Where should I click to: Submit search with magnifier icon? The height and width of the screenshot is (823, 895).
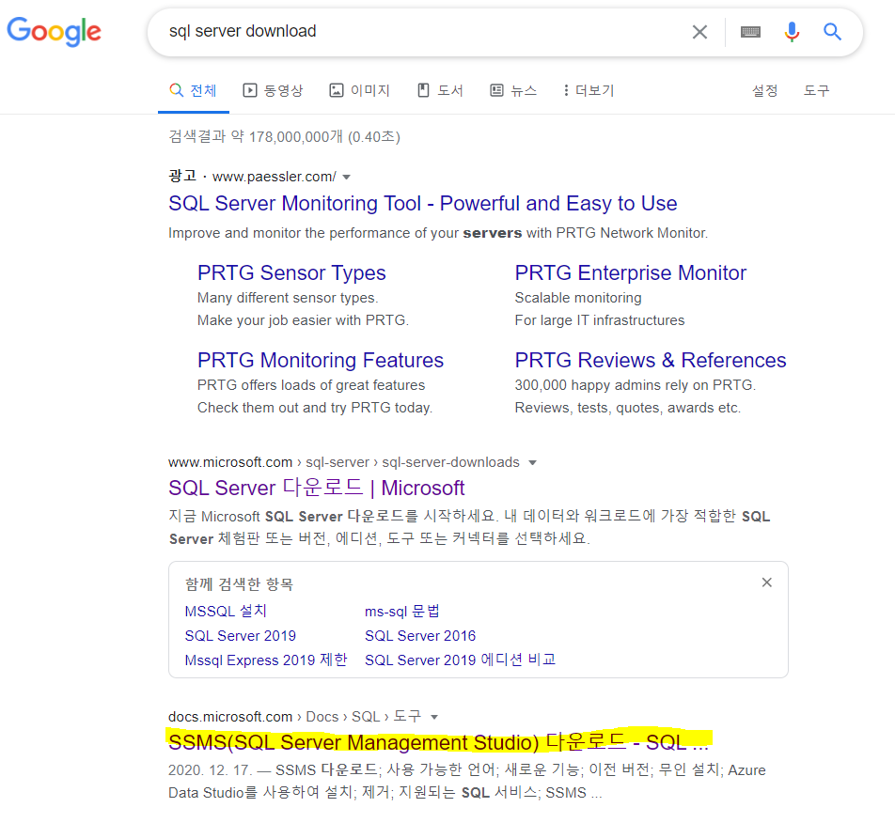pos(832,32)
